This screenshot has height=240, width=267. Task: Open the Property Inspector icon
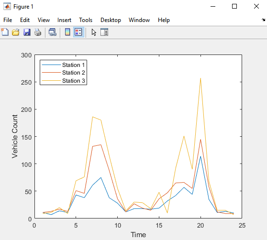pyautogui.click(x=104, y=32)
